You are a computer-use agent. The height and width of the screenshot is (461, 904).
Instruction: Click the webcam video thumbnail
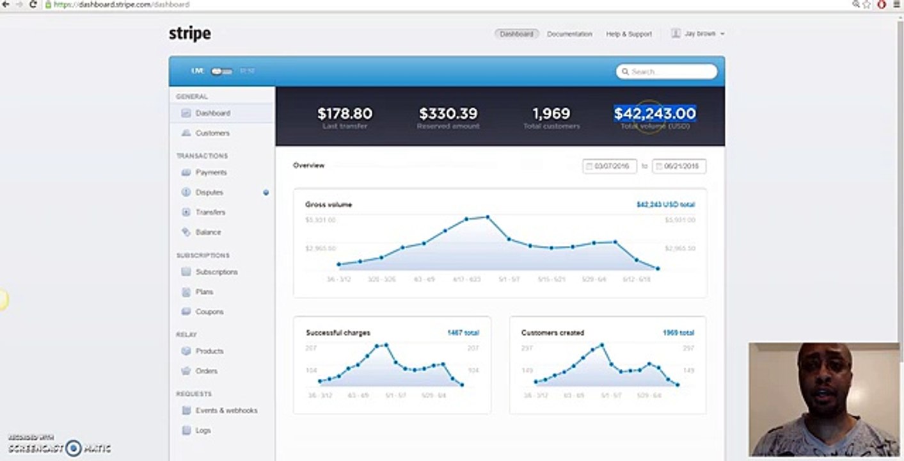(x=824, y=400)
